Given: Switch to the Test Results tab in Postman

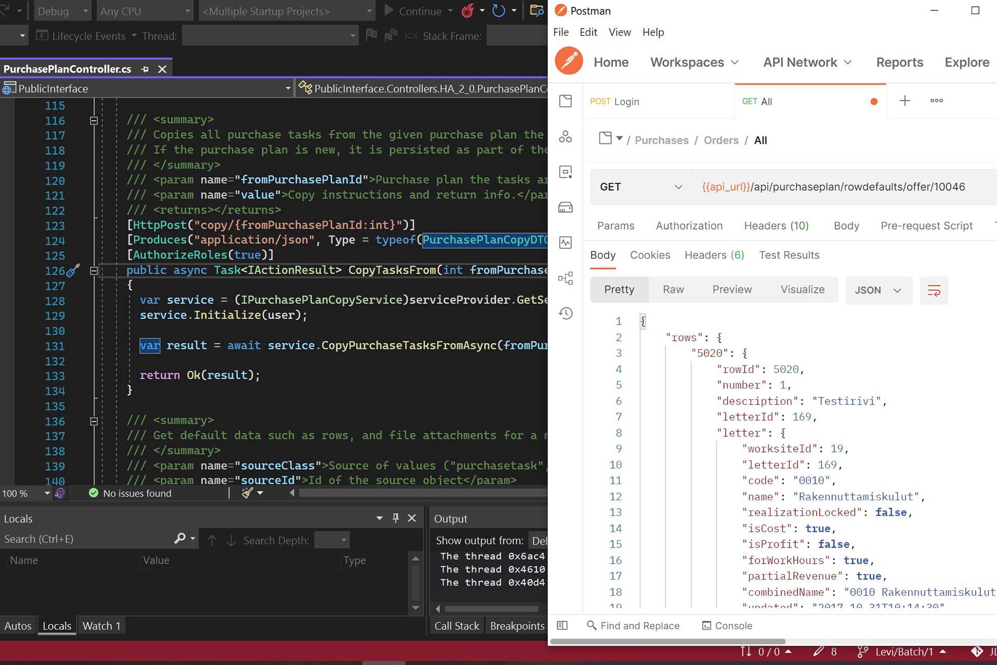Looking at the screenshot, I should [x=789, y=255].
